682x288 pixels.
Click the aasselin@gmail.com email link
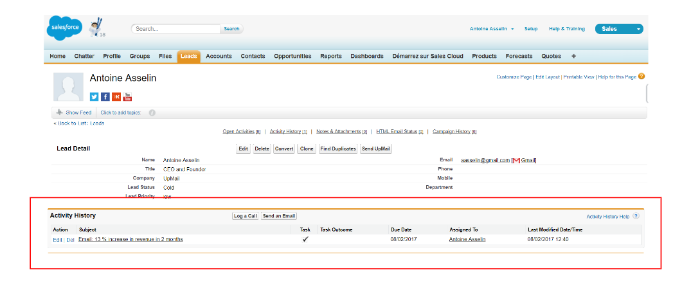[485, 161]
